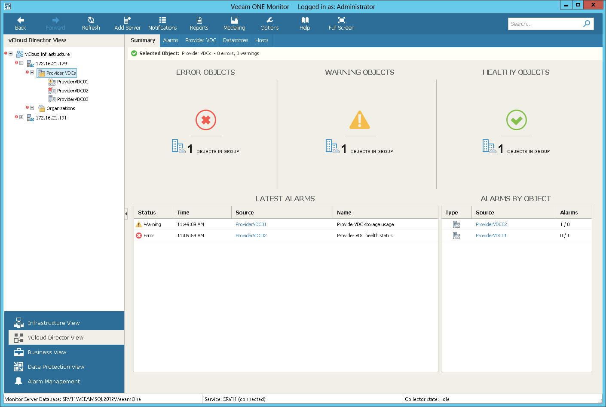Click 'ProviderVDC storage usage' alarm name
The image size is (606, 407).
[x=365, y=224]
